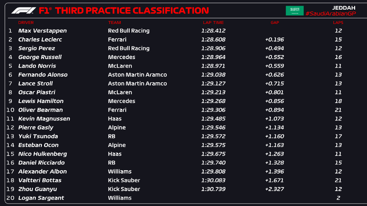This screenshot has height=206, width=367.
Task: Click the JEDDAH location label
Action: tap(343, 6)
